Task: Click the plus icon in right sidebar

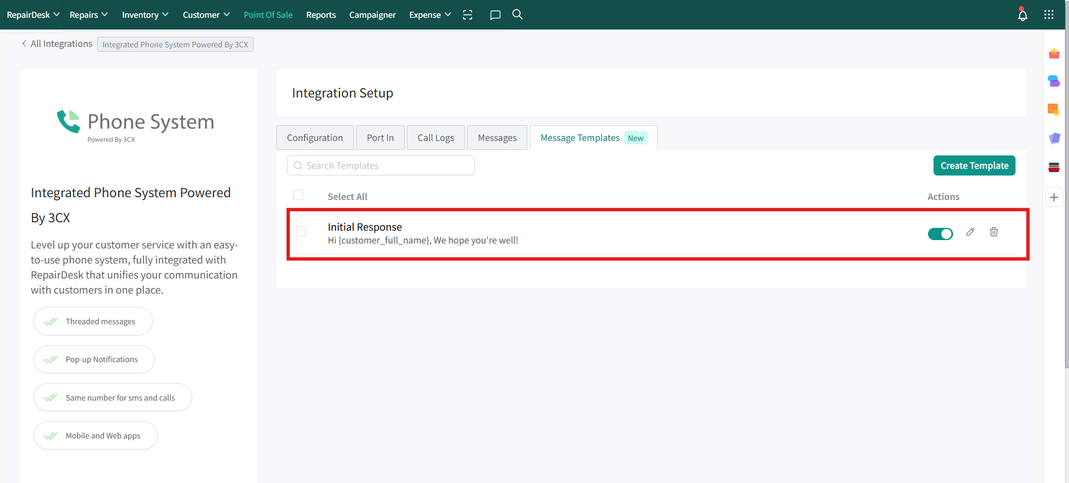Action: coord(1054,197)
